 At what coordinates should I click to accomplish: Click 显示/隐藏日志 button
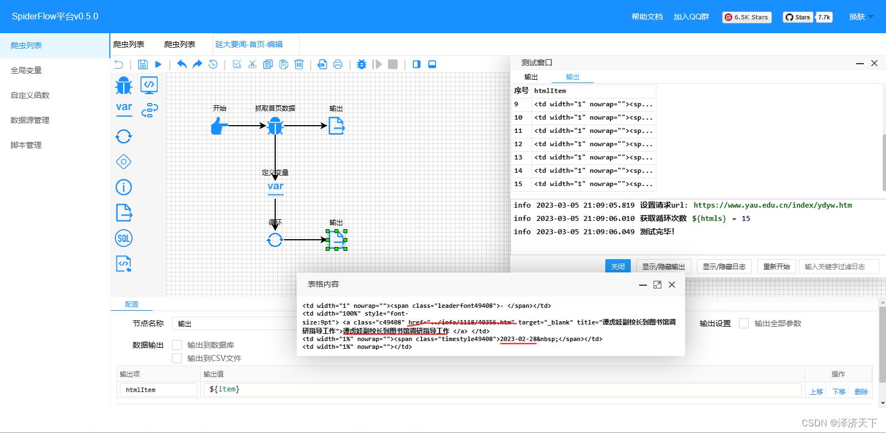point(724,266)
